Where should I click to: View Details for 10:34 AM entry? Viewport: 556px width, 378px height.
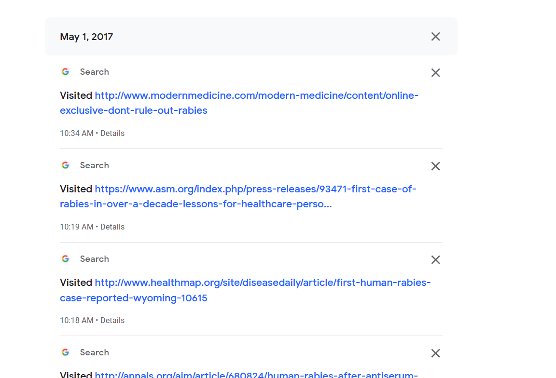coord(112,133)
